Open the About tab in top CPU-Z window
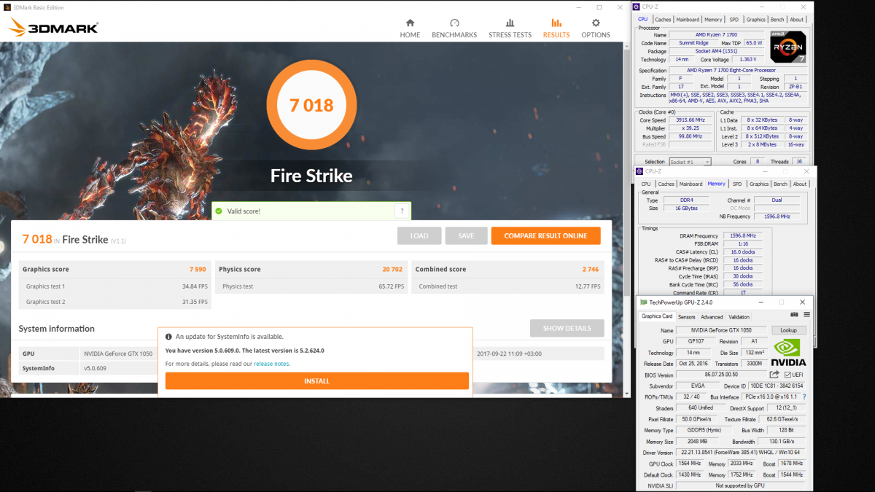The image size is (875, 492). 797,20
